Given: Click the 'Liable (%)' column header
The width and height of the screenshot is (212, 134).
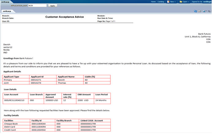Looking at the screenshot, I should pyautogui.click(x=90, y=77).
